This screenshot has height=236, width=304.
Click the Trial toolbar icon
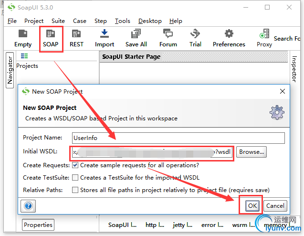[x=195, y=38]
